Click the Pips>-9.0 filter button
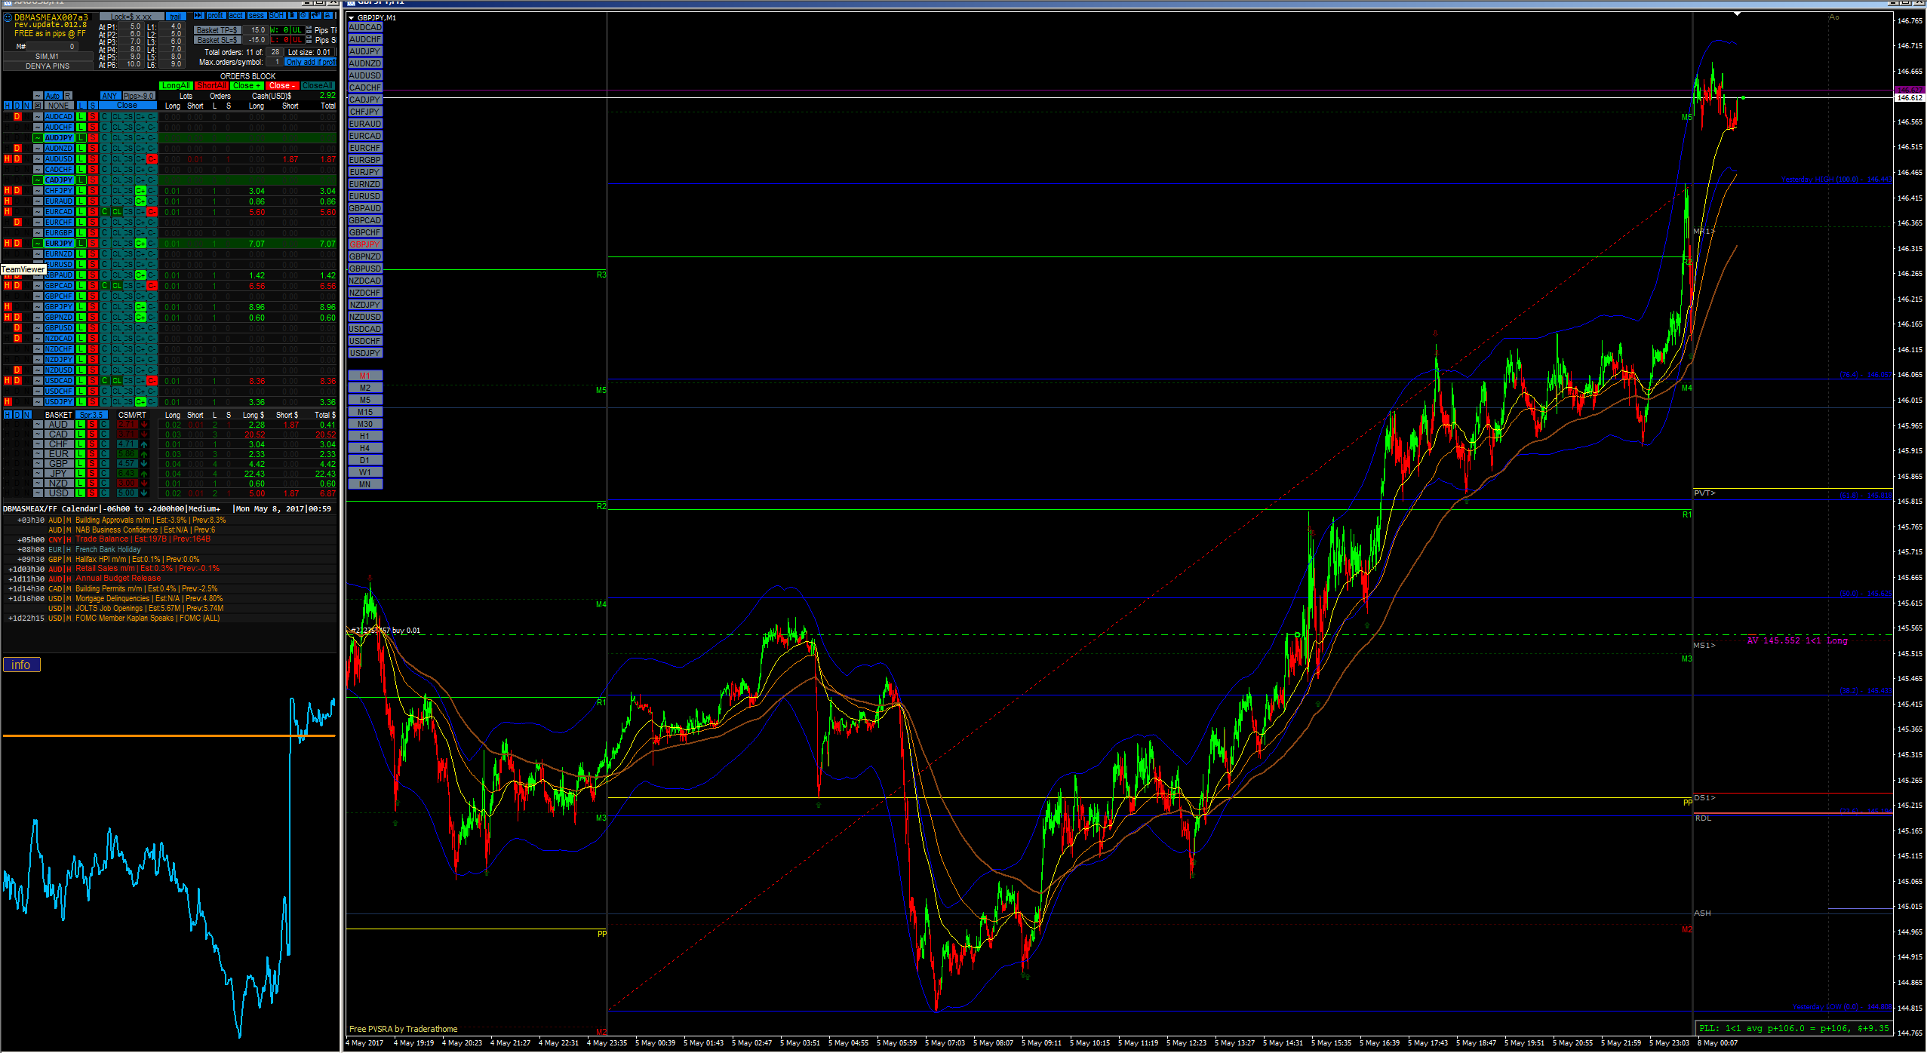Screen dimensions: 1927x1053 (139, 96)
